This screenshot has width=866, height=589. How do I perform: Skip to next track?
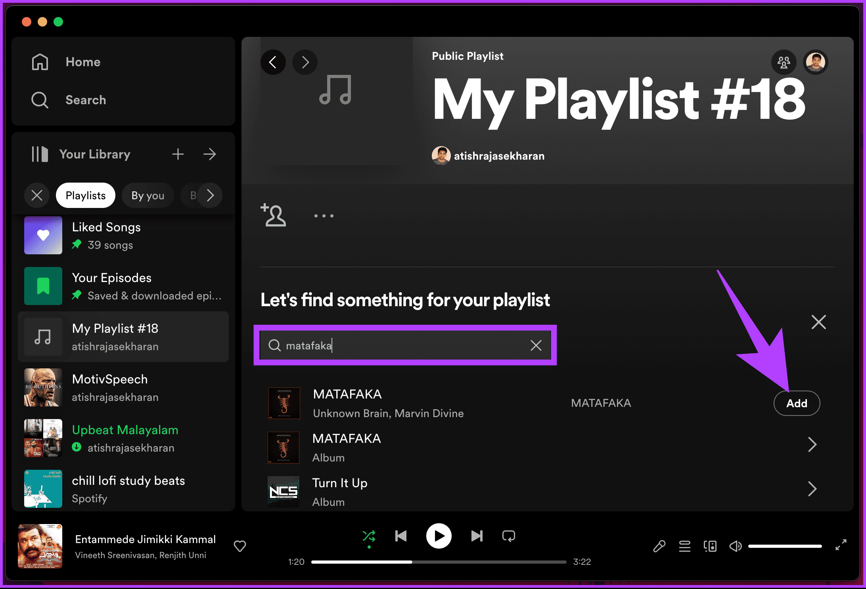point(477,536)
